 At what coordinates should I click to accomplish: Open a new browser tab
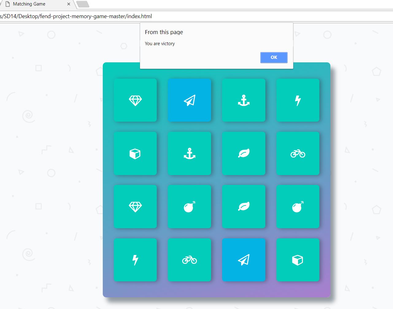[x=83, y=4]
